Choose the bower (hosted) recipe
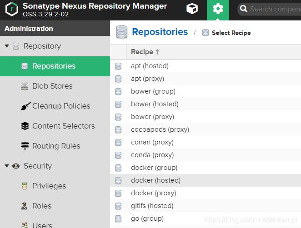 206,104
